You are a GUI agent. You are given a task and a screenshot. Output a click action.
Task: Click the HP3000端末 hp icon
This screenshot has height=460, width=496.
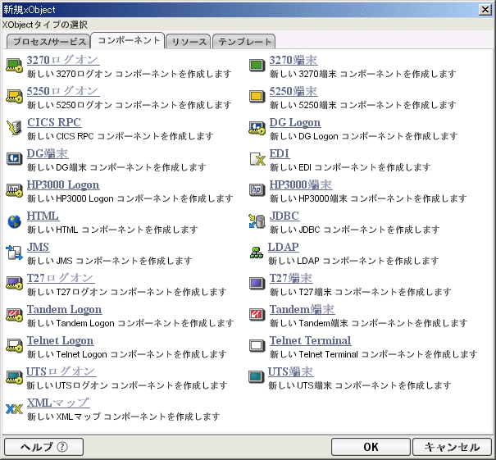[257, 189]
